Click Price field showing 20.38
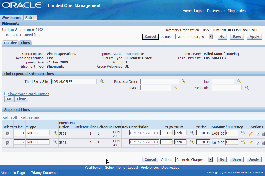The width and height of the screenshot is (265, 176). pos(203,142)
